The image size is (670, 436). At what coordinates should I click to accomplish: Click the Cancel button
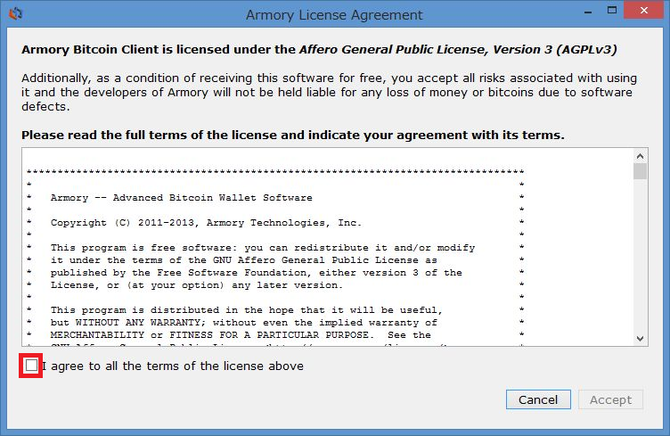click(x=538, y=399)
